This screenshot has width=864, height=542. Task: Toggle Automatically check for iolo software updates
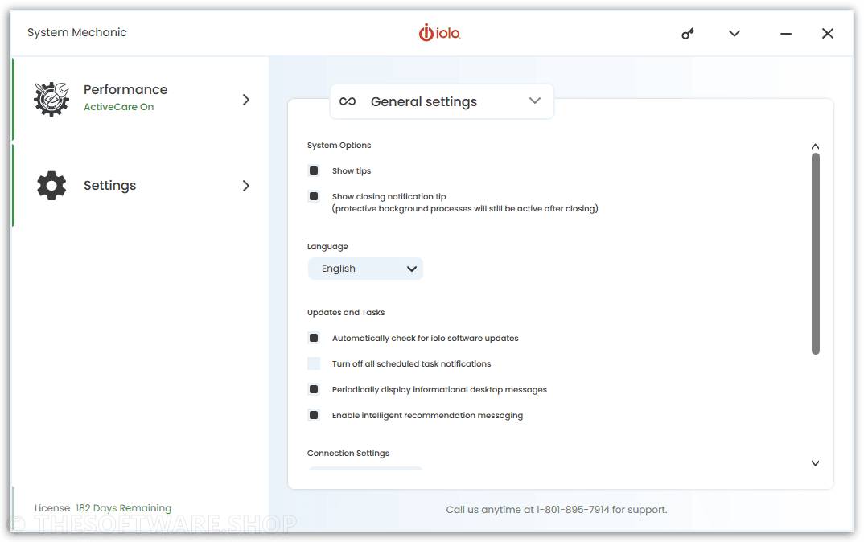[314, 338]
